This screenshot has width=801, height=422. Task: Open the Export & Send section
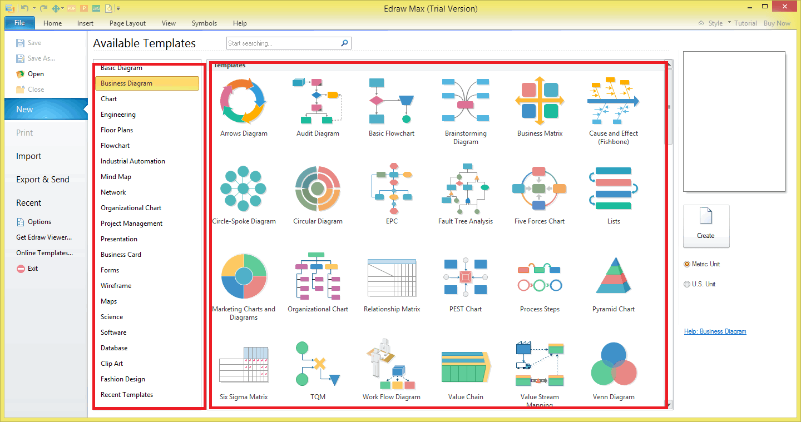(x=44, y=180)
